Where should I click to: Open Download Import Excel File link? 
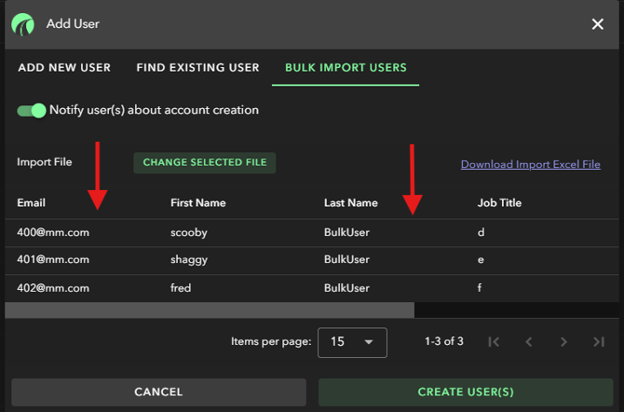click(x=531, y=164)
